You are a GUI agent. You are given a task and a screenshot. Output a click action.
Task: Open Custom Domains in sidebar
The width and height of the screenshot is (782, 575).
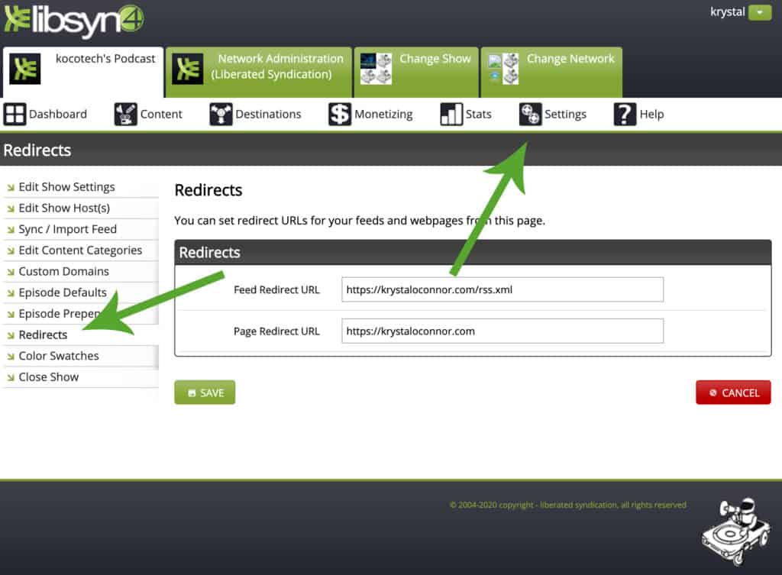pos(63,271)
